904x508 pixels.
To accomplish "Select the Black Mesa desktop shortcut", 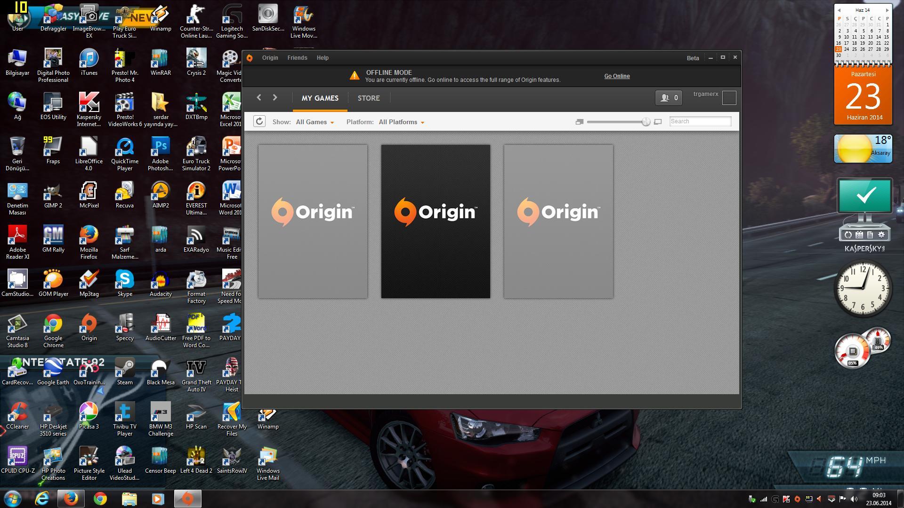I will tap(161, 372).
